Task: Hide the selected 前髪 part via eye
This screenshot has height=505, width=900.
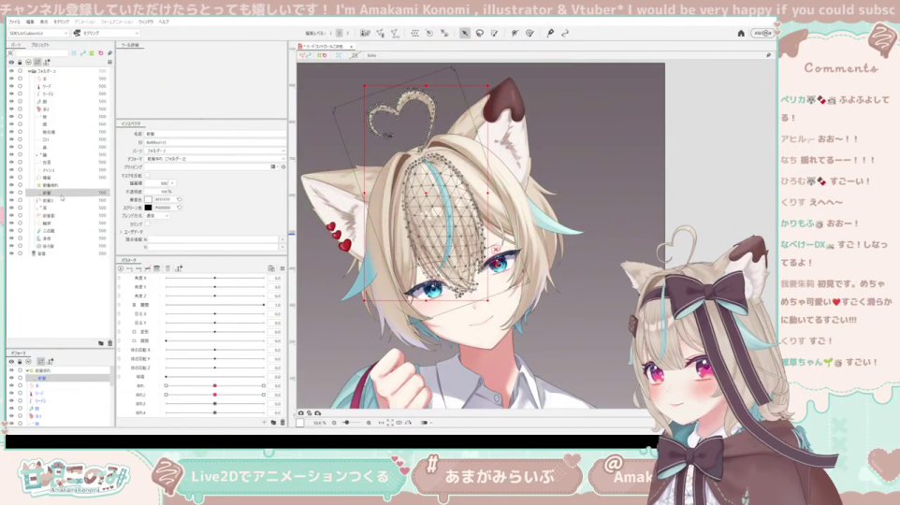Action: click(11, 193)
